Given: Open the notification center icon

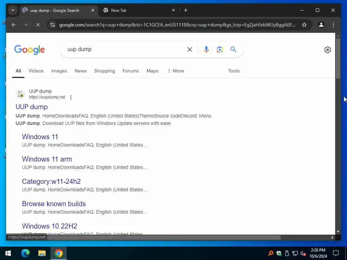Looking at the screenshot, I should [336, 253].
